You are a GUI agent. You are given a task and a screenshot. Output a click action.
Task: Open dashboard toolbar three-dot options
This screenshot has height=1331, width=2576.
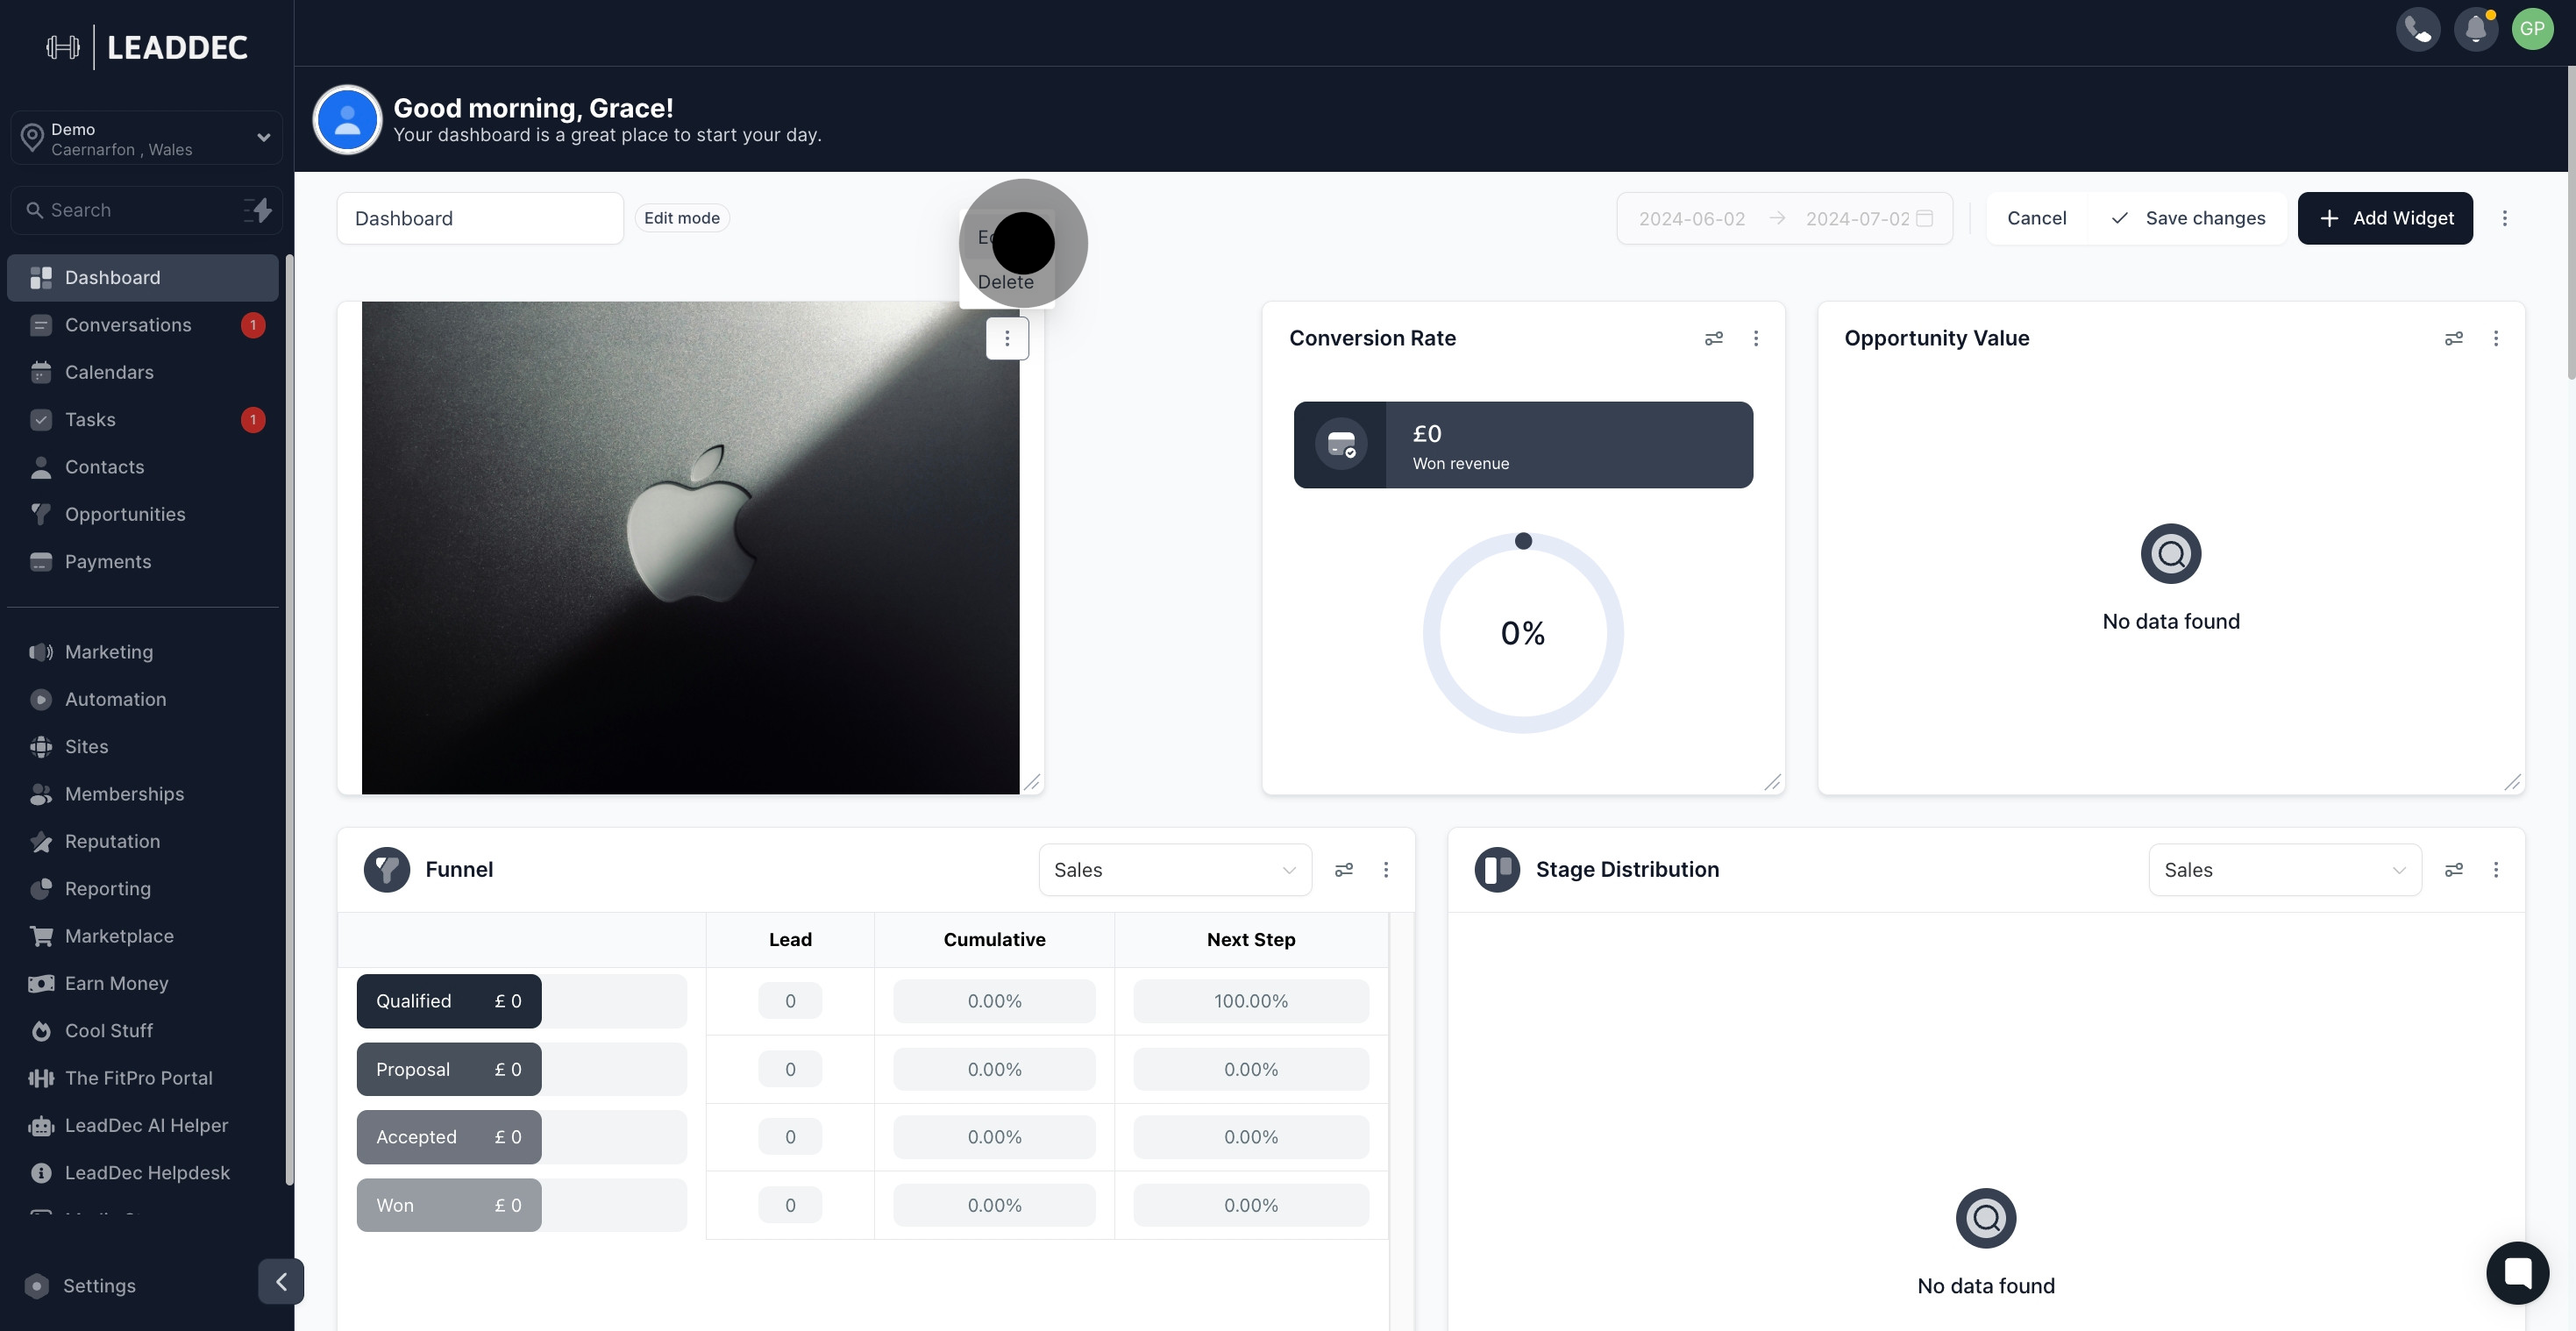[2505, 218]
